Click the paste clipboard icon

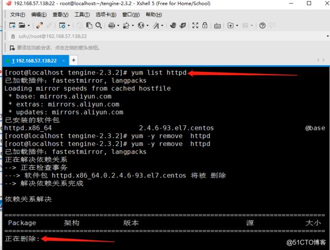tap(89, 25)
